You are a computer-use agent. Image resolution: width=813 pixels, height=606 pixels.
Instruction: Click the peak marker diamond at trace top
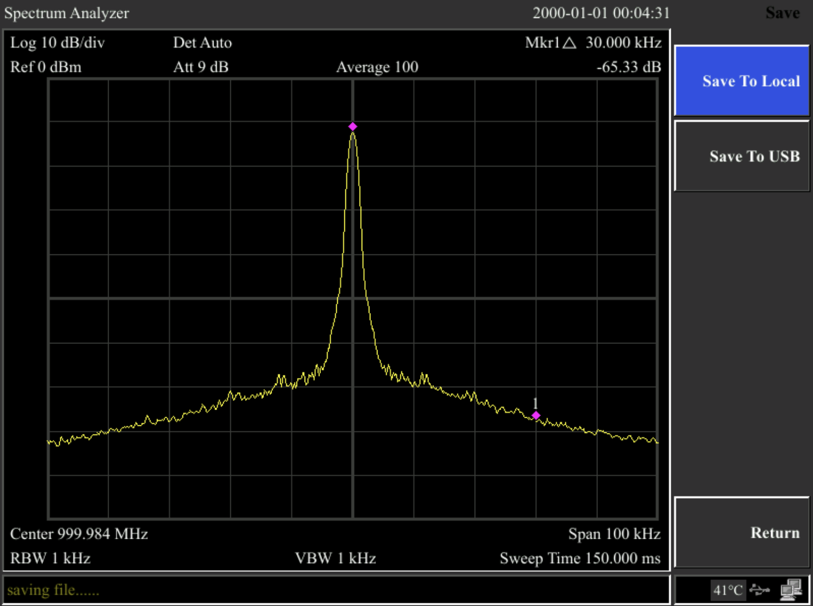tap(353, 126)
